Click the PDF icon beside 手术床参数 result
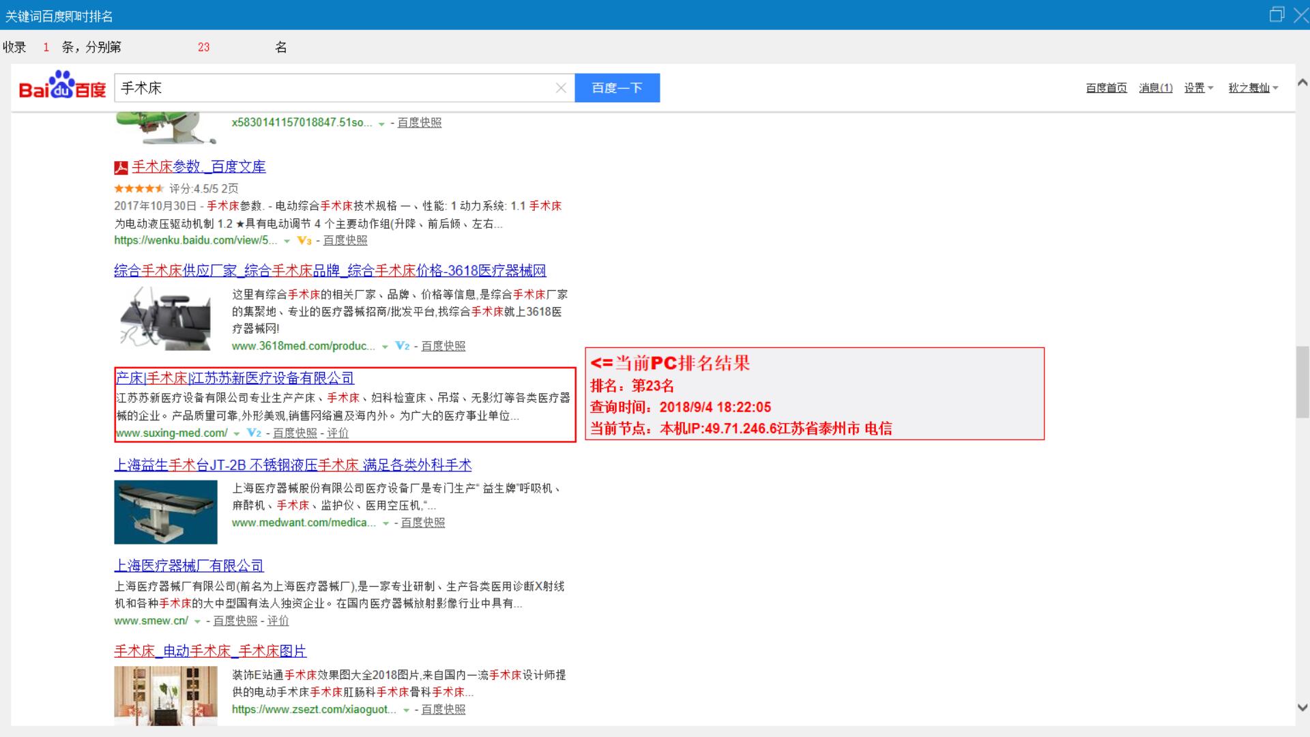Screen dimensions: 1310x737 click(121, 167)
